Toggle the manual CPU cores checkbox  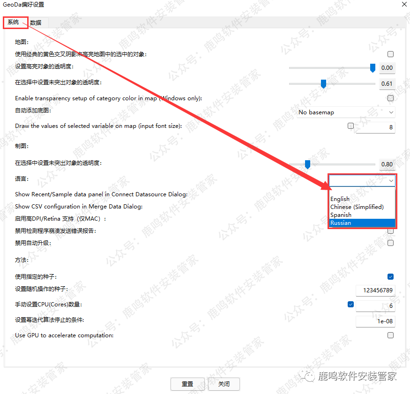tap(350, 305)
